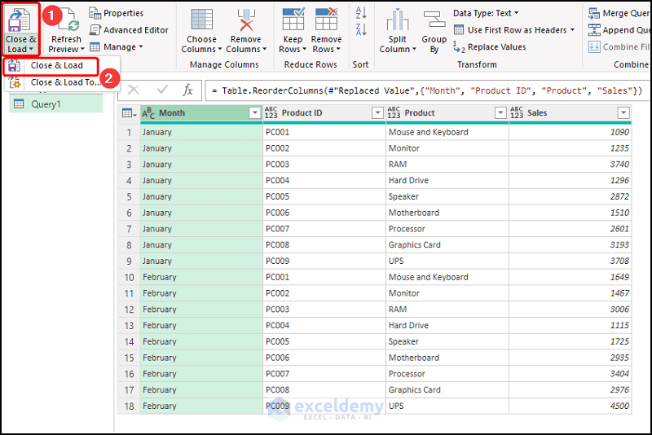Click the sales value 4500

click(570, 406)
